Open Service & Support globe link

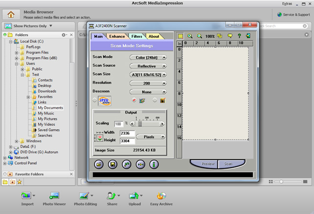pos(293,15)
